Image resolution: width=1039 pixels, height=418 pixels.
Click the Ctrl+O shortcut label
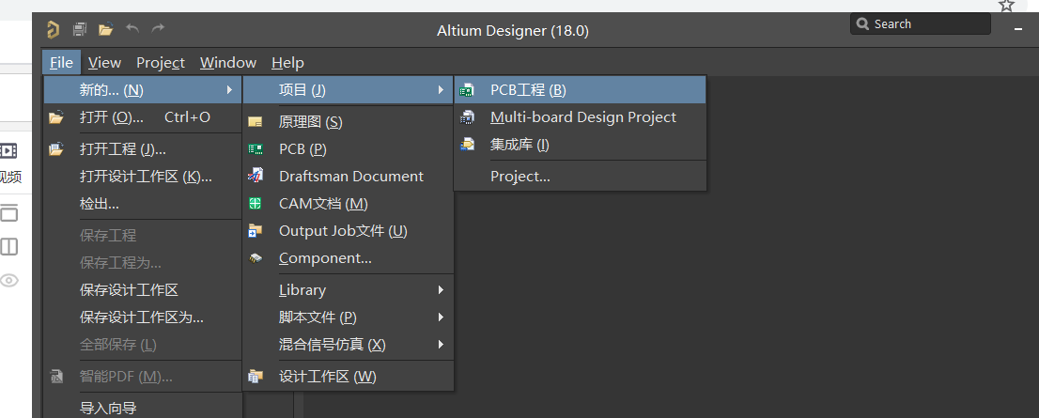[188, 117]
